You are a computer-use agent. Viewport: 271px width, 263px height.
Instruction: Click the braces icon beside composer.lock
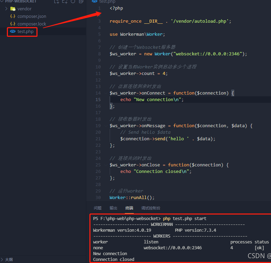(13, 24)
